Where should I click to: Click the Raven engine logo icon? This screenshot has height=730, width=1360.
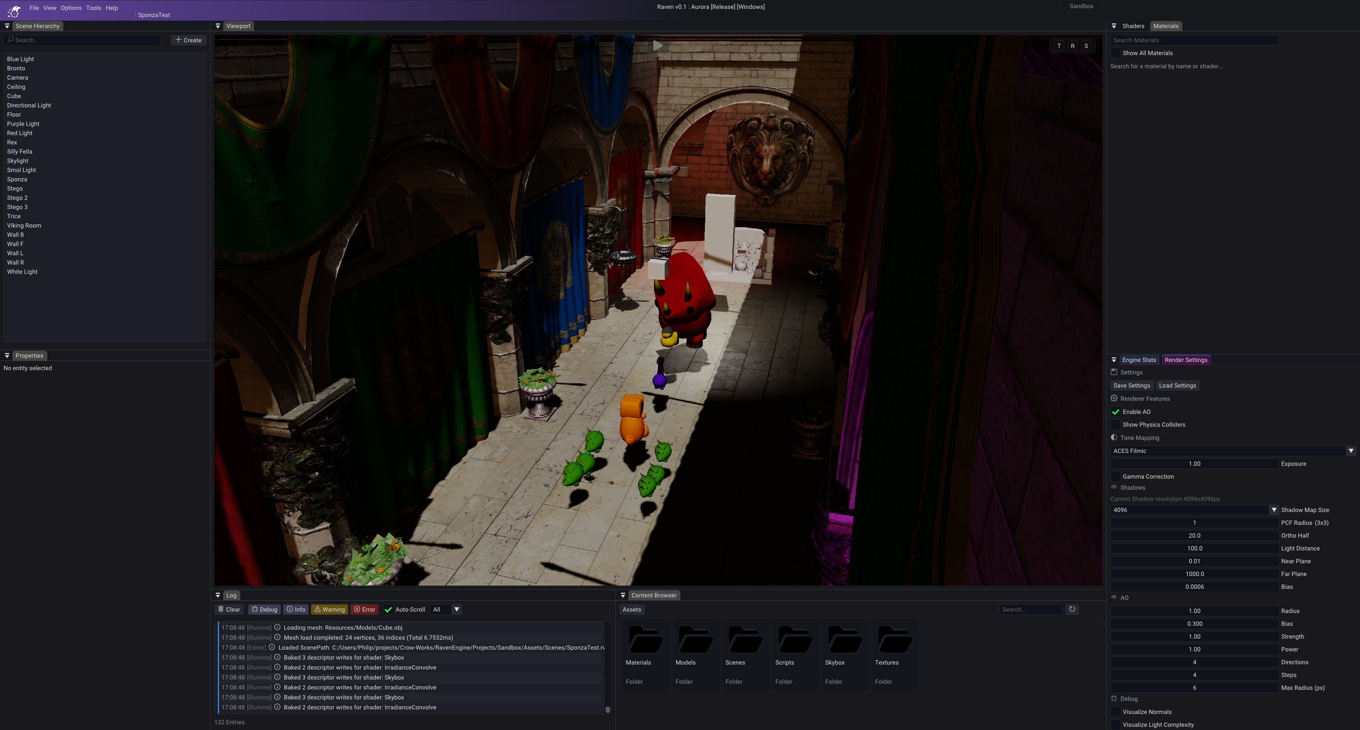14,11
